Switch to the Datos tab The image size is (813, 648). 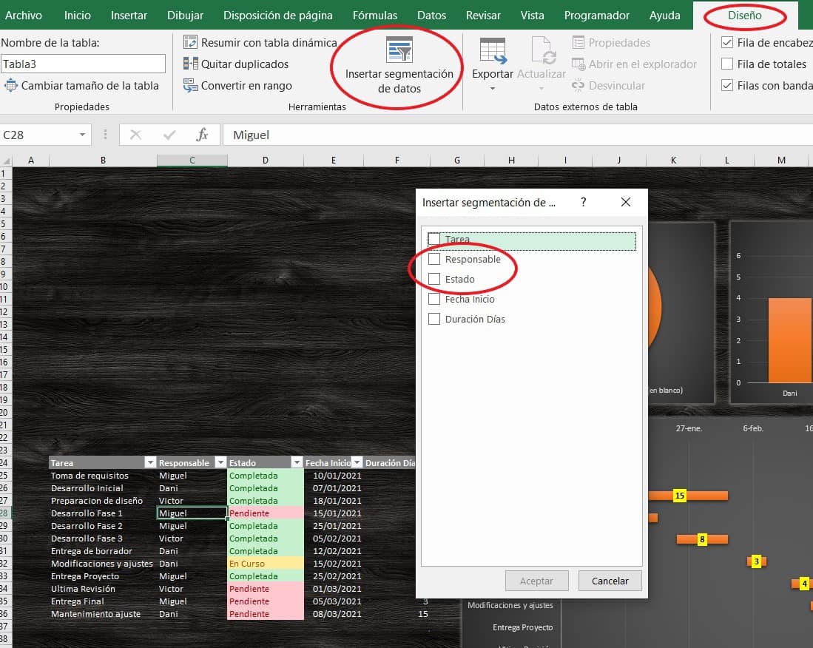[x=431, y=15]
